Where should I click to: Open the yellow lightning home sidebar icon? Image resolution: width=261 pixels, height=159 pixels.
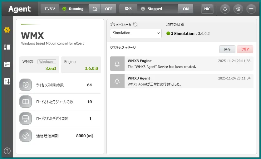coord(7,30)
